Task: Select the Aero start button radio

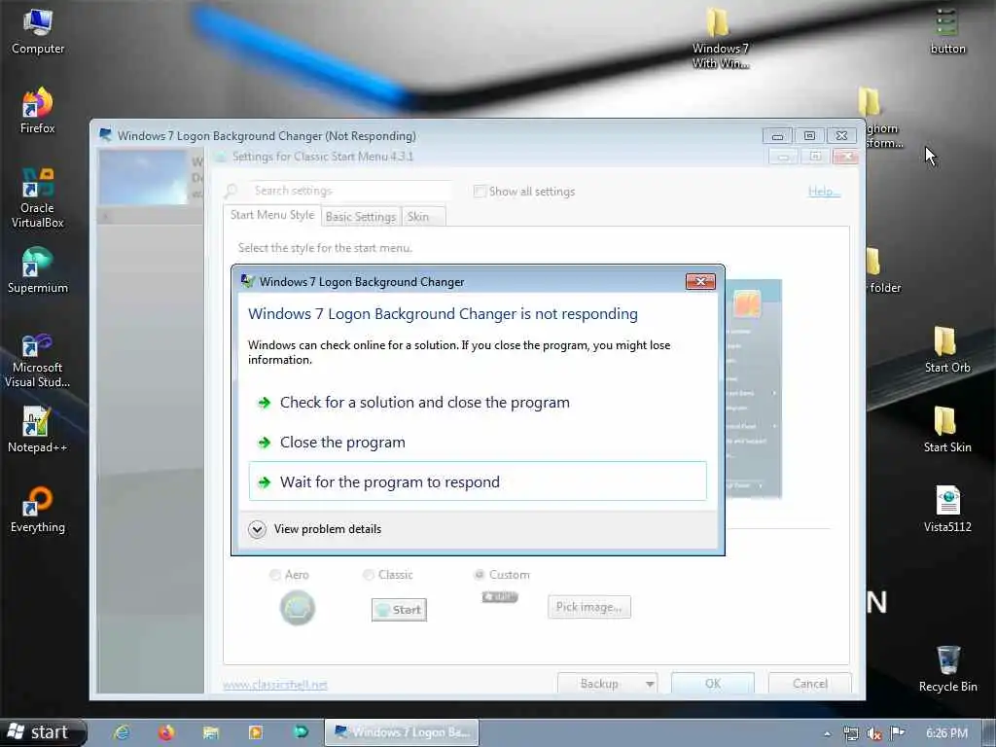Action: coord(275,575)
